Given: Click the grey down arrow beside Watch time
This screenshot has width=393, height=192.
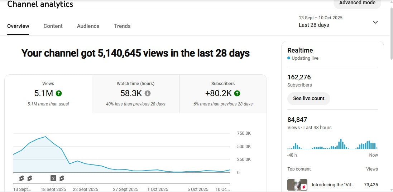Looking at the screenshot, I should tap(148, 93).
